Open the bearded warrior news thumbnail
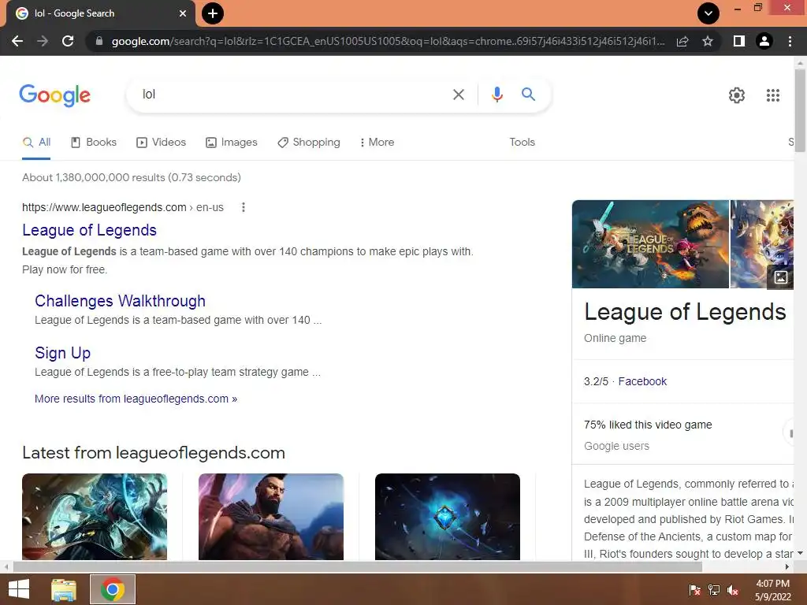 (x=271, y=517)
